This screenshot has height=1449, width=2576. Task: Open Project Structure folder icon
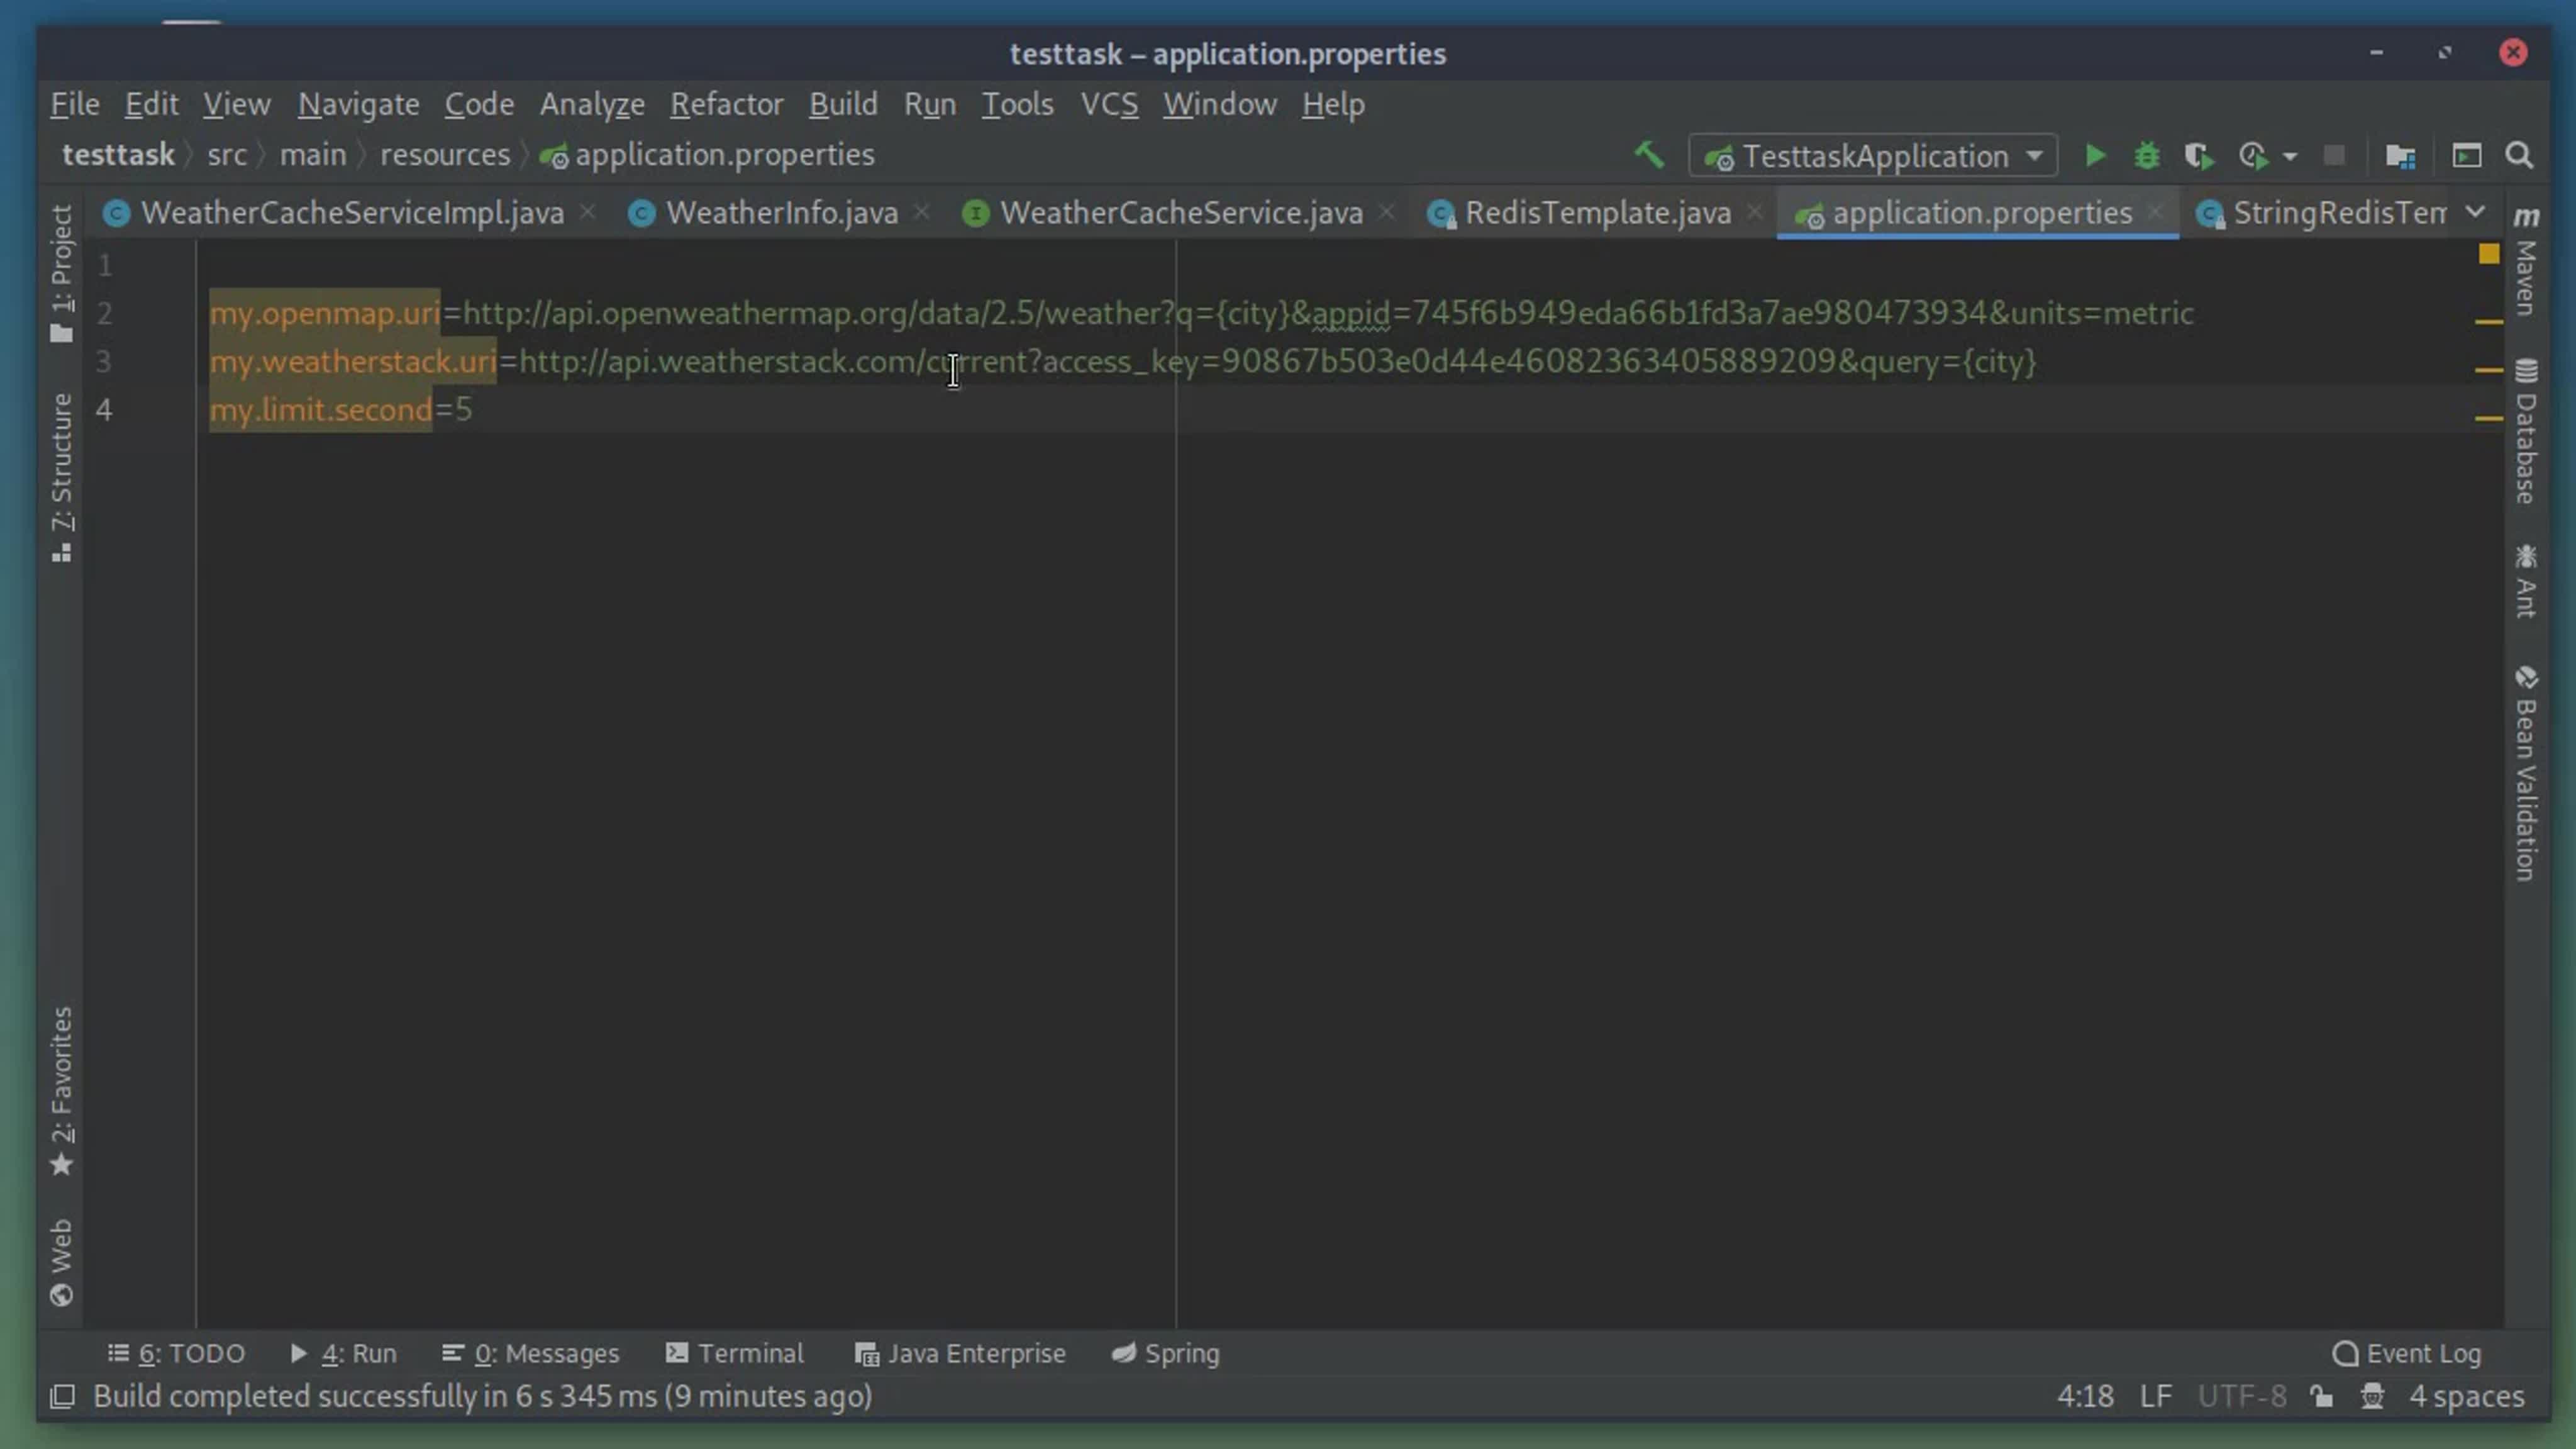2400,156
